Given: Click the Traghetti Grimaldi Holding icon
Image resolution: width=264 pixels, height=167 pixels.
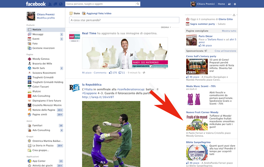Looking at the screenshot, I should point(29,82).
